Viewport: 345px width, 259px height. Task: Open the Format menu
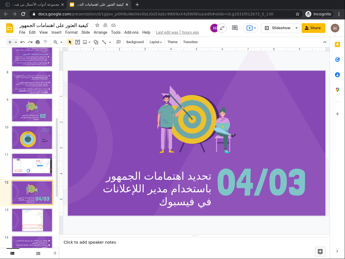point(71,32)
